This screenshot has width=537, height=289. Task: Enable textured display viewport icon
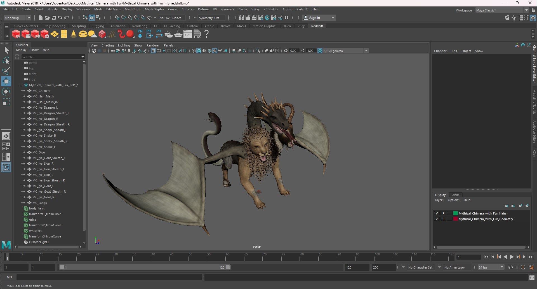(x=215, y=51)
